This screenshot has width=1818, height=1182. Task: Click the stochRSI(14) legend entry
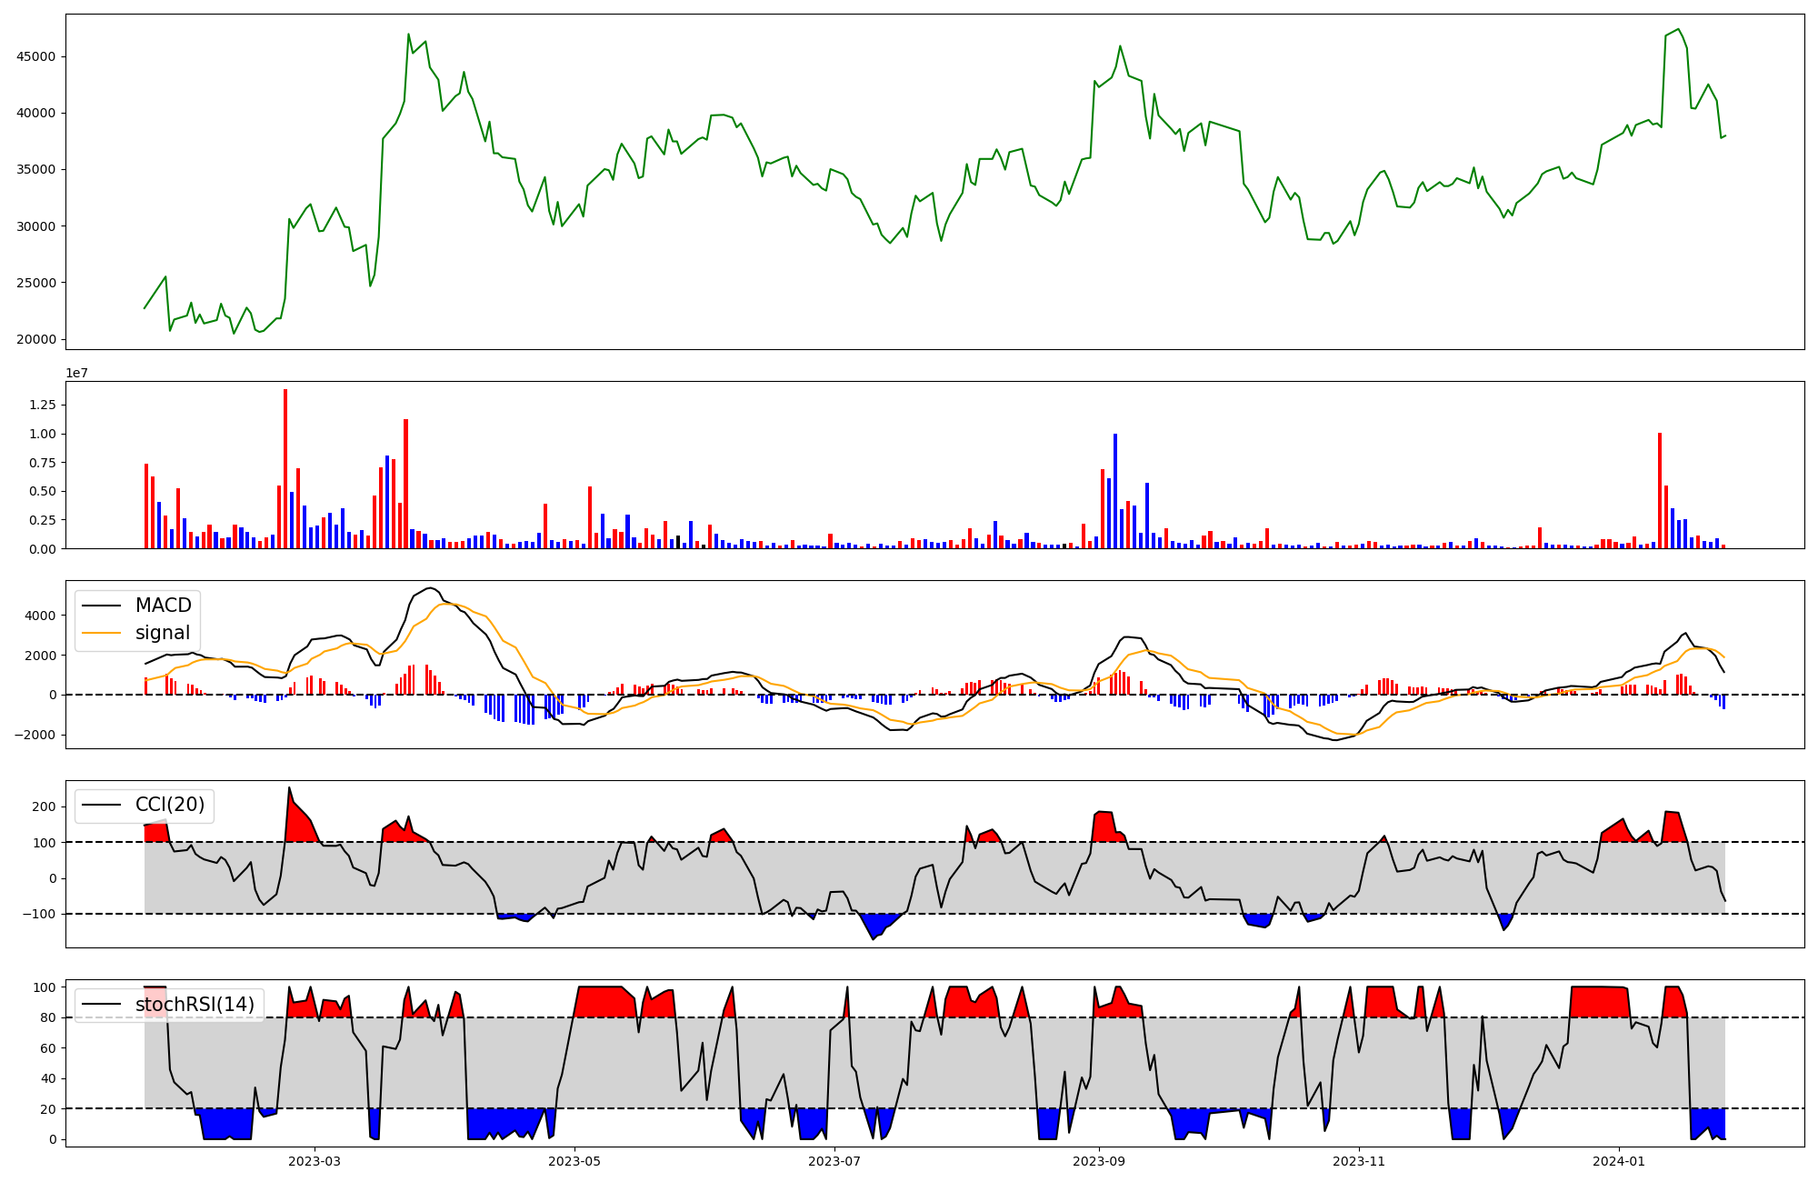coord(195,1005)
